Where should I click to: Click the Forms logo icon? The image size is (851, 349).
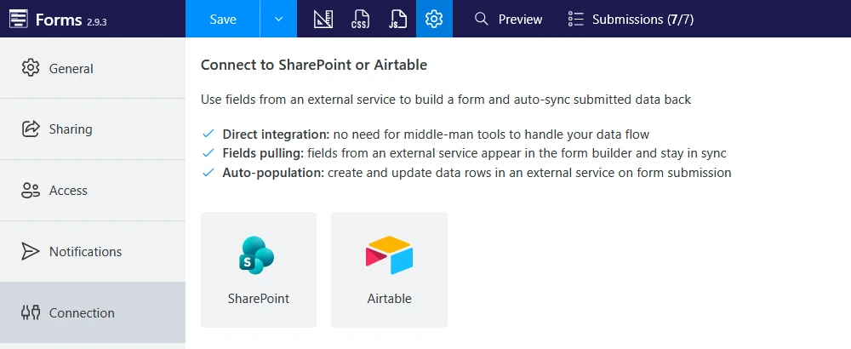[x=19, y=19]
